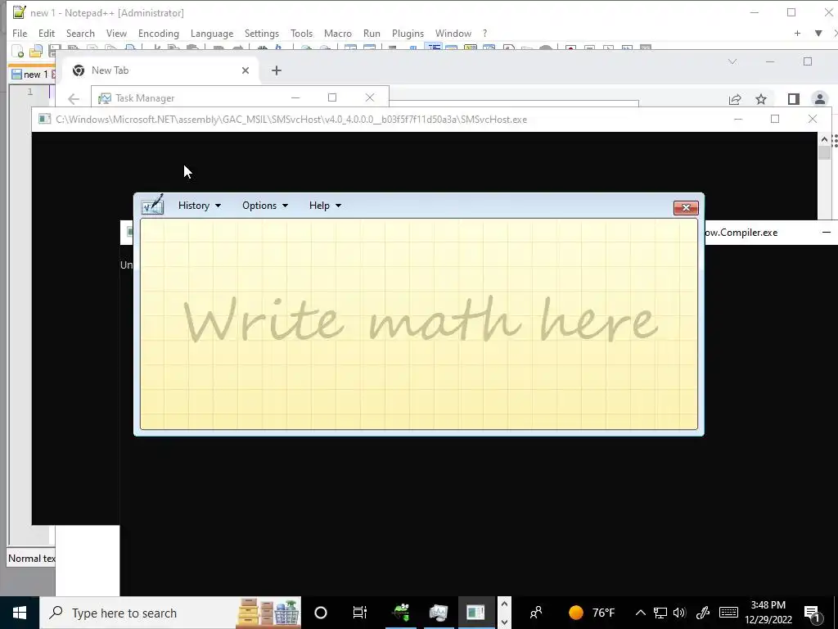The height and width of the screenshot is (629, 838).
Task: Click Chrome back arrow button
Action: [74, 99]
